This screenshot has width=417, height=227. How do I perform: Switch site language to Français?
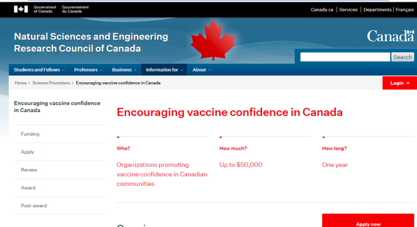(x=404, y=10)
